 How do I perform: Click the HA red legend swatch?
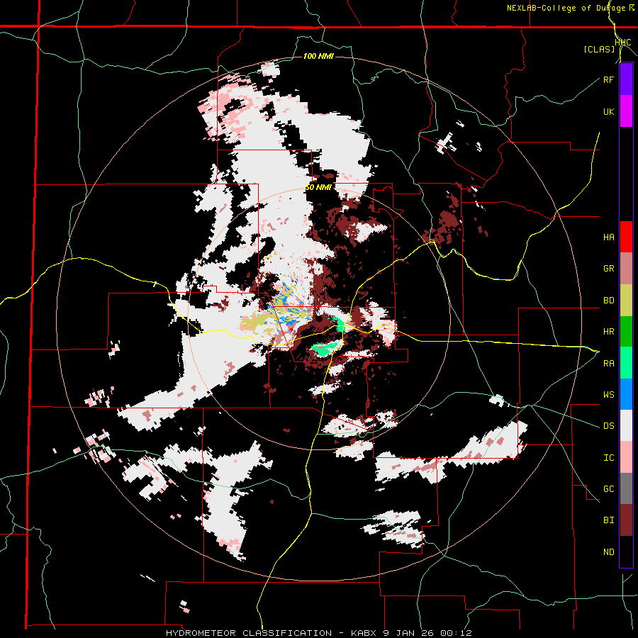626,237
